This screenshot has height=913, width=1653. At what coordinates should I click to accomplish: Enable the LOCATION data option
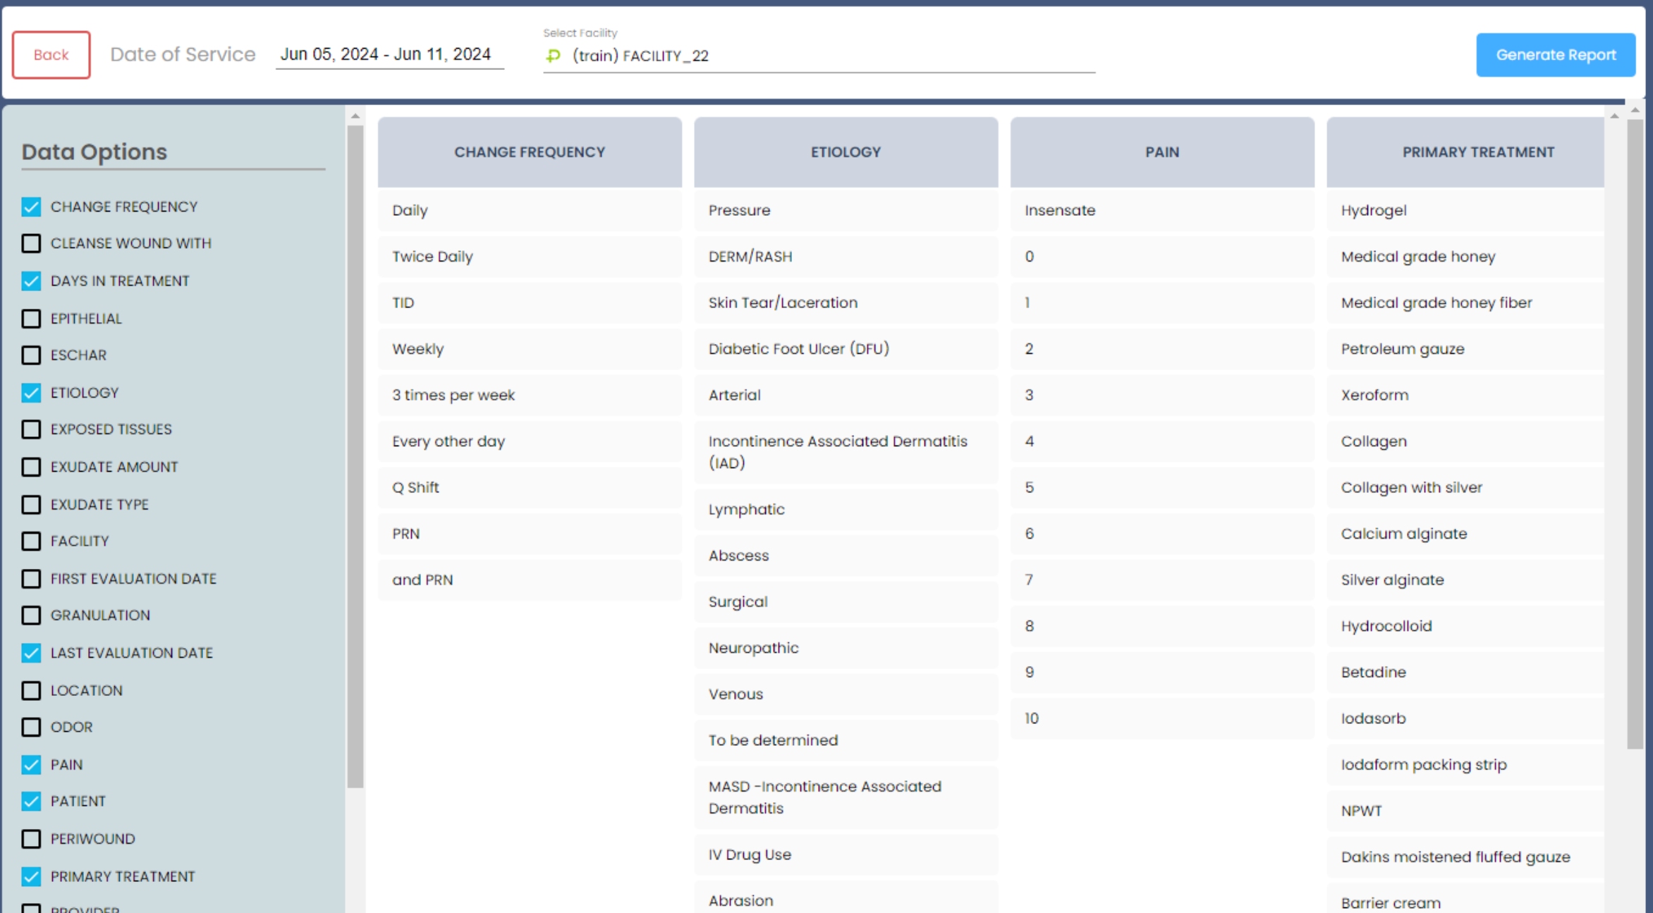(x=31, y=690)
